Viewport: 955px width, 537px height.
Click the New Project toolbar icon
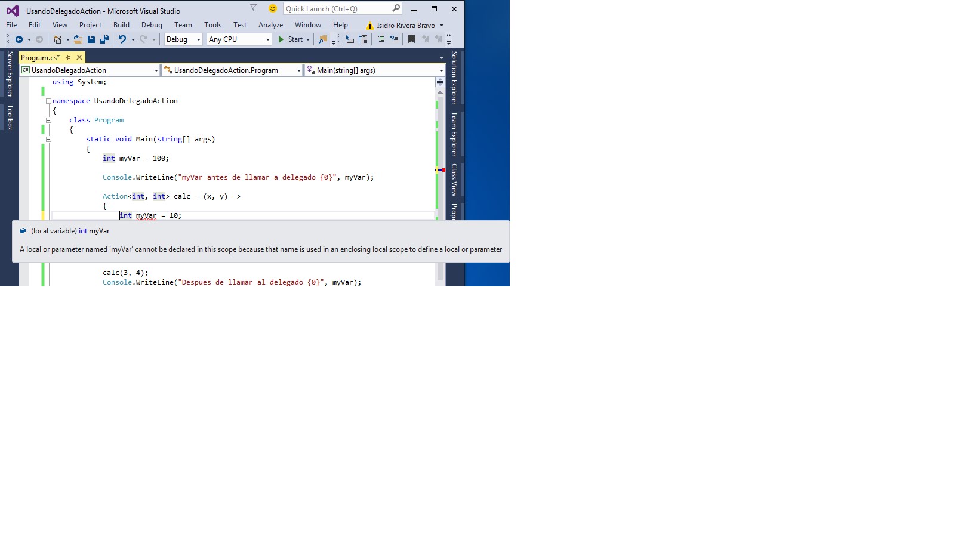(56, 39)
